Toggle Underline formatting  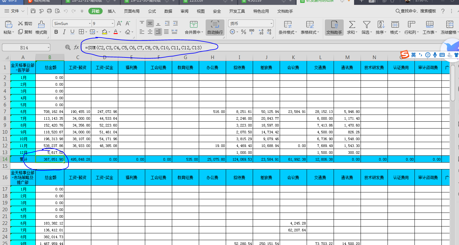click(72, 32)
